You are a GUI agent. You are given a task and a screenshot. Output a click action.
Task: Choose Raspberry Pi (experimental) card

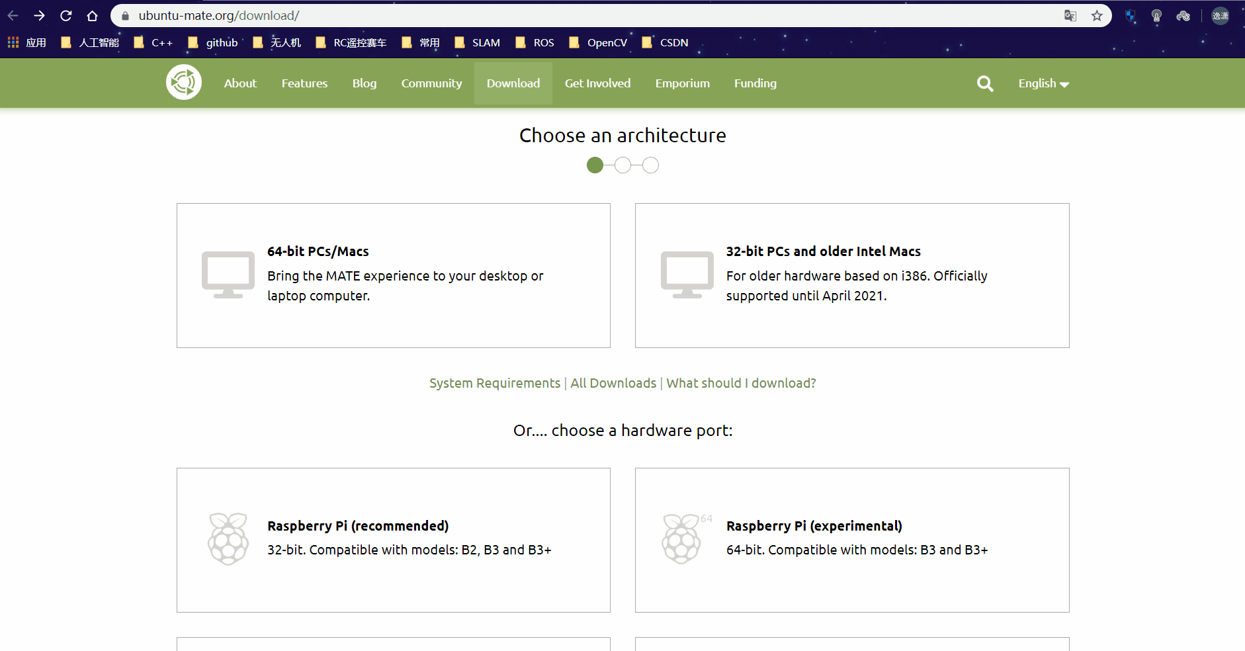click(x=852, y=540)
